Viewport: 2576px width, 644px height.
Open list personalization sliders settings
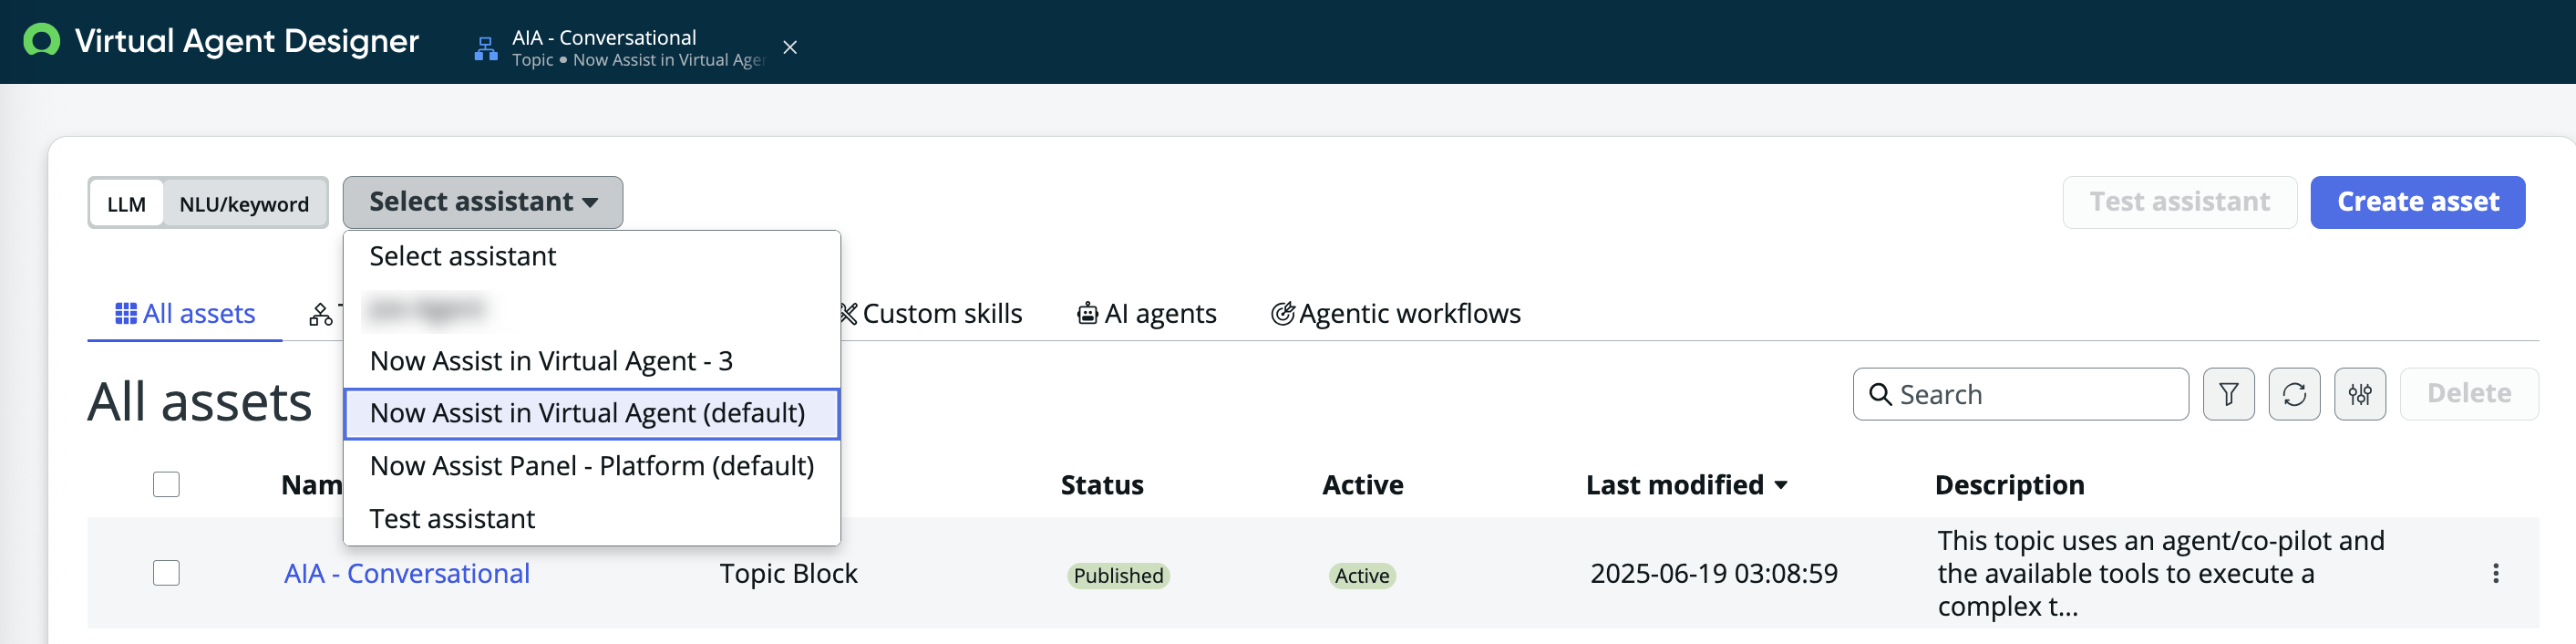click(x=2360, y=394)
